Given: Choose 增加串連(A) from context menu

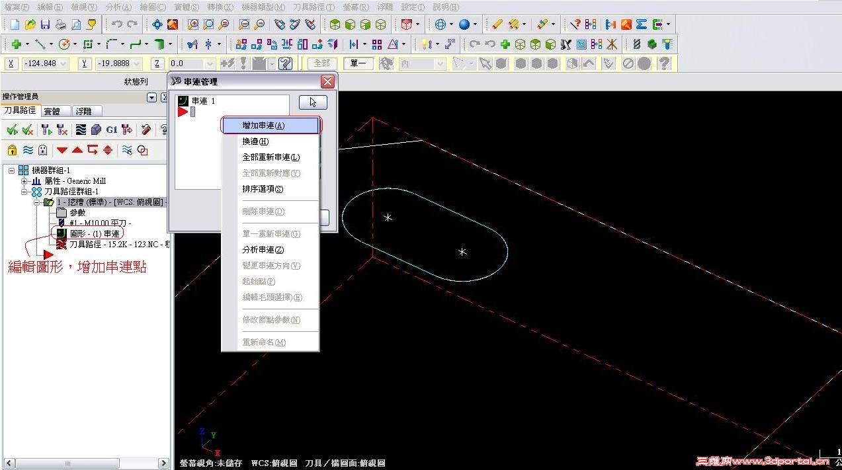Looking at the screenshot, I should 271,126.
